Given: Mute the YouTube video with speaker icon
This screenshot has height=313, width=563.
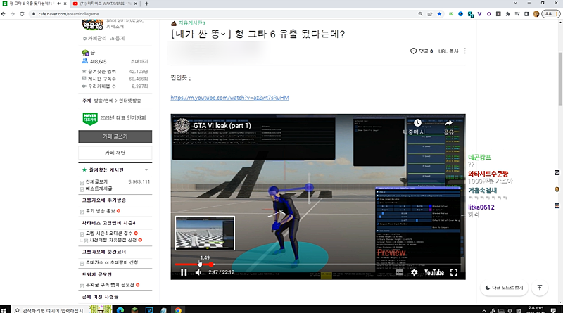Looking at the screenshot, I should (198, 272).
